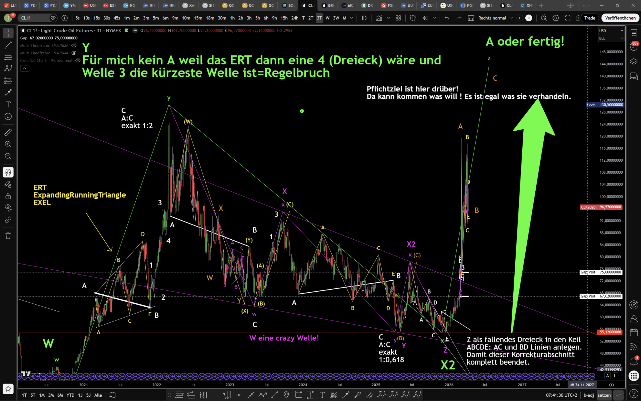Switch to the 1h timeframe
Viewport: 641px width, 401px height.
[232, 18]
